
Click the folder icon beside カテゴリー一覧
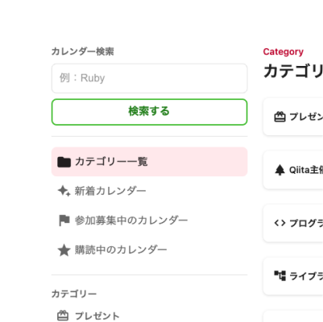pyautogui.click(x=64, y=162)
